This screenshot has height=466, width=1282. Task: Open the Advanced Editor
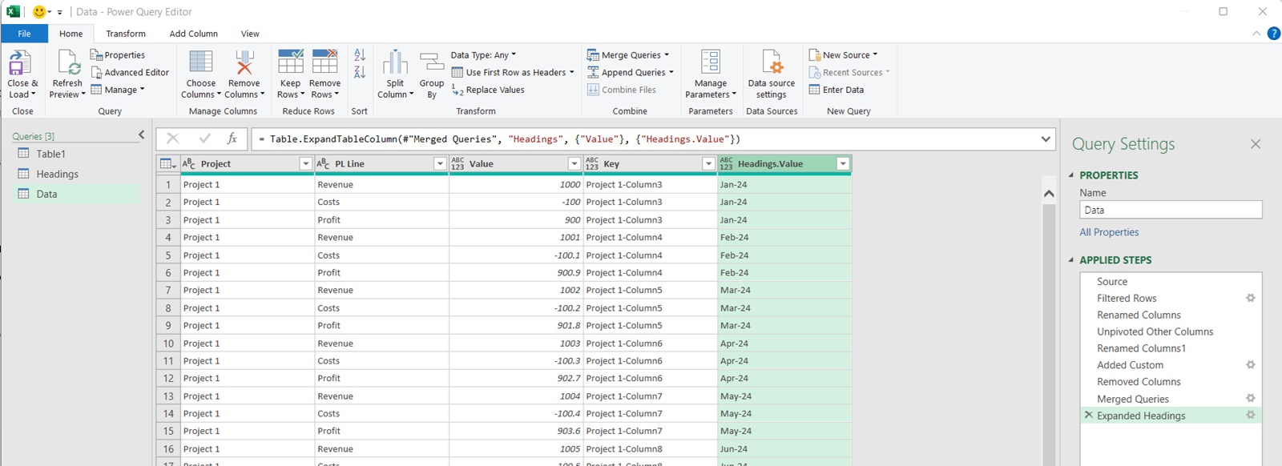coord(130,72)
